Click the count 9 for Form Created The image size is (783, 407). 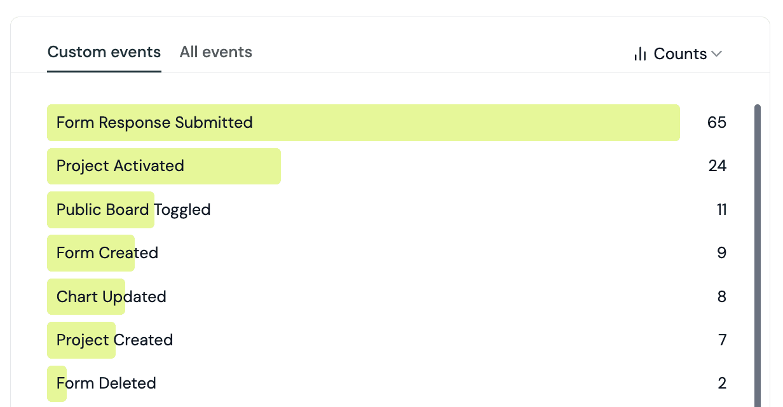coord(722,253)
